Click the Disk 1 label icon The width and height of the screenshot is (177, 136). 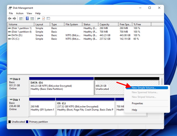coord(11,100)
